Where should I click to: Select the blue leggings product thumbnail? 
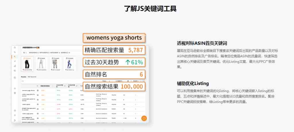tap(69, 64)
